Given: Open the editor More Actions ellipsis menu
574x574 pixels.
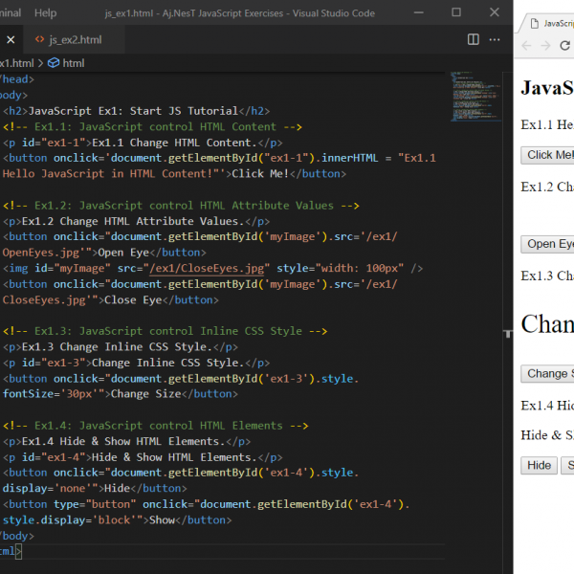Looking at the screenshot, I should click(497, 39).
